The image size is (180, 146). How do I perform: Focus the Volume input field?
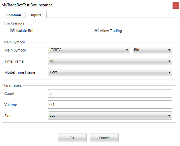tap(110, 104)
